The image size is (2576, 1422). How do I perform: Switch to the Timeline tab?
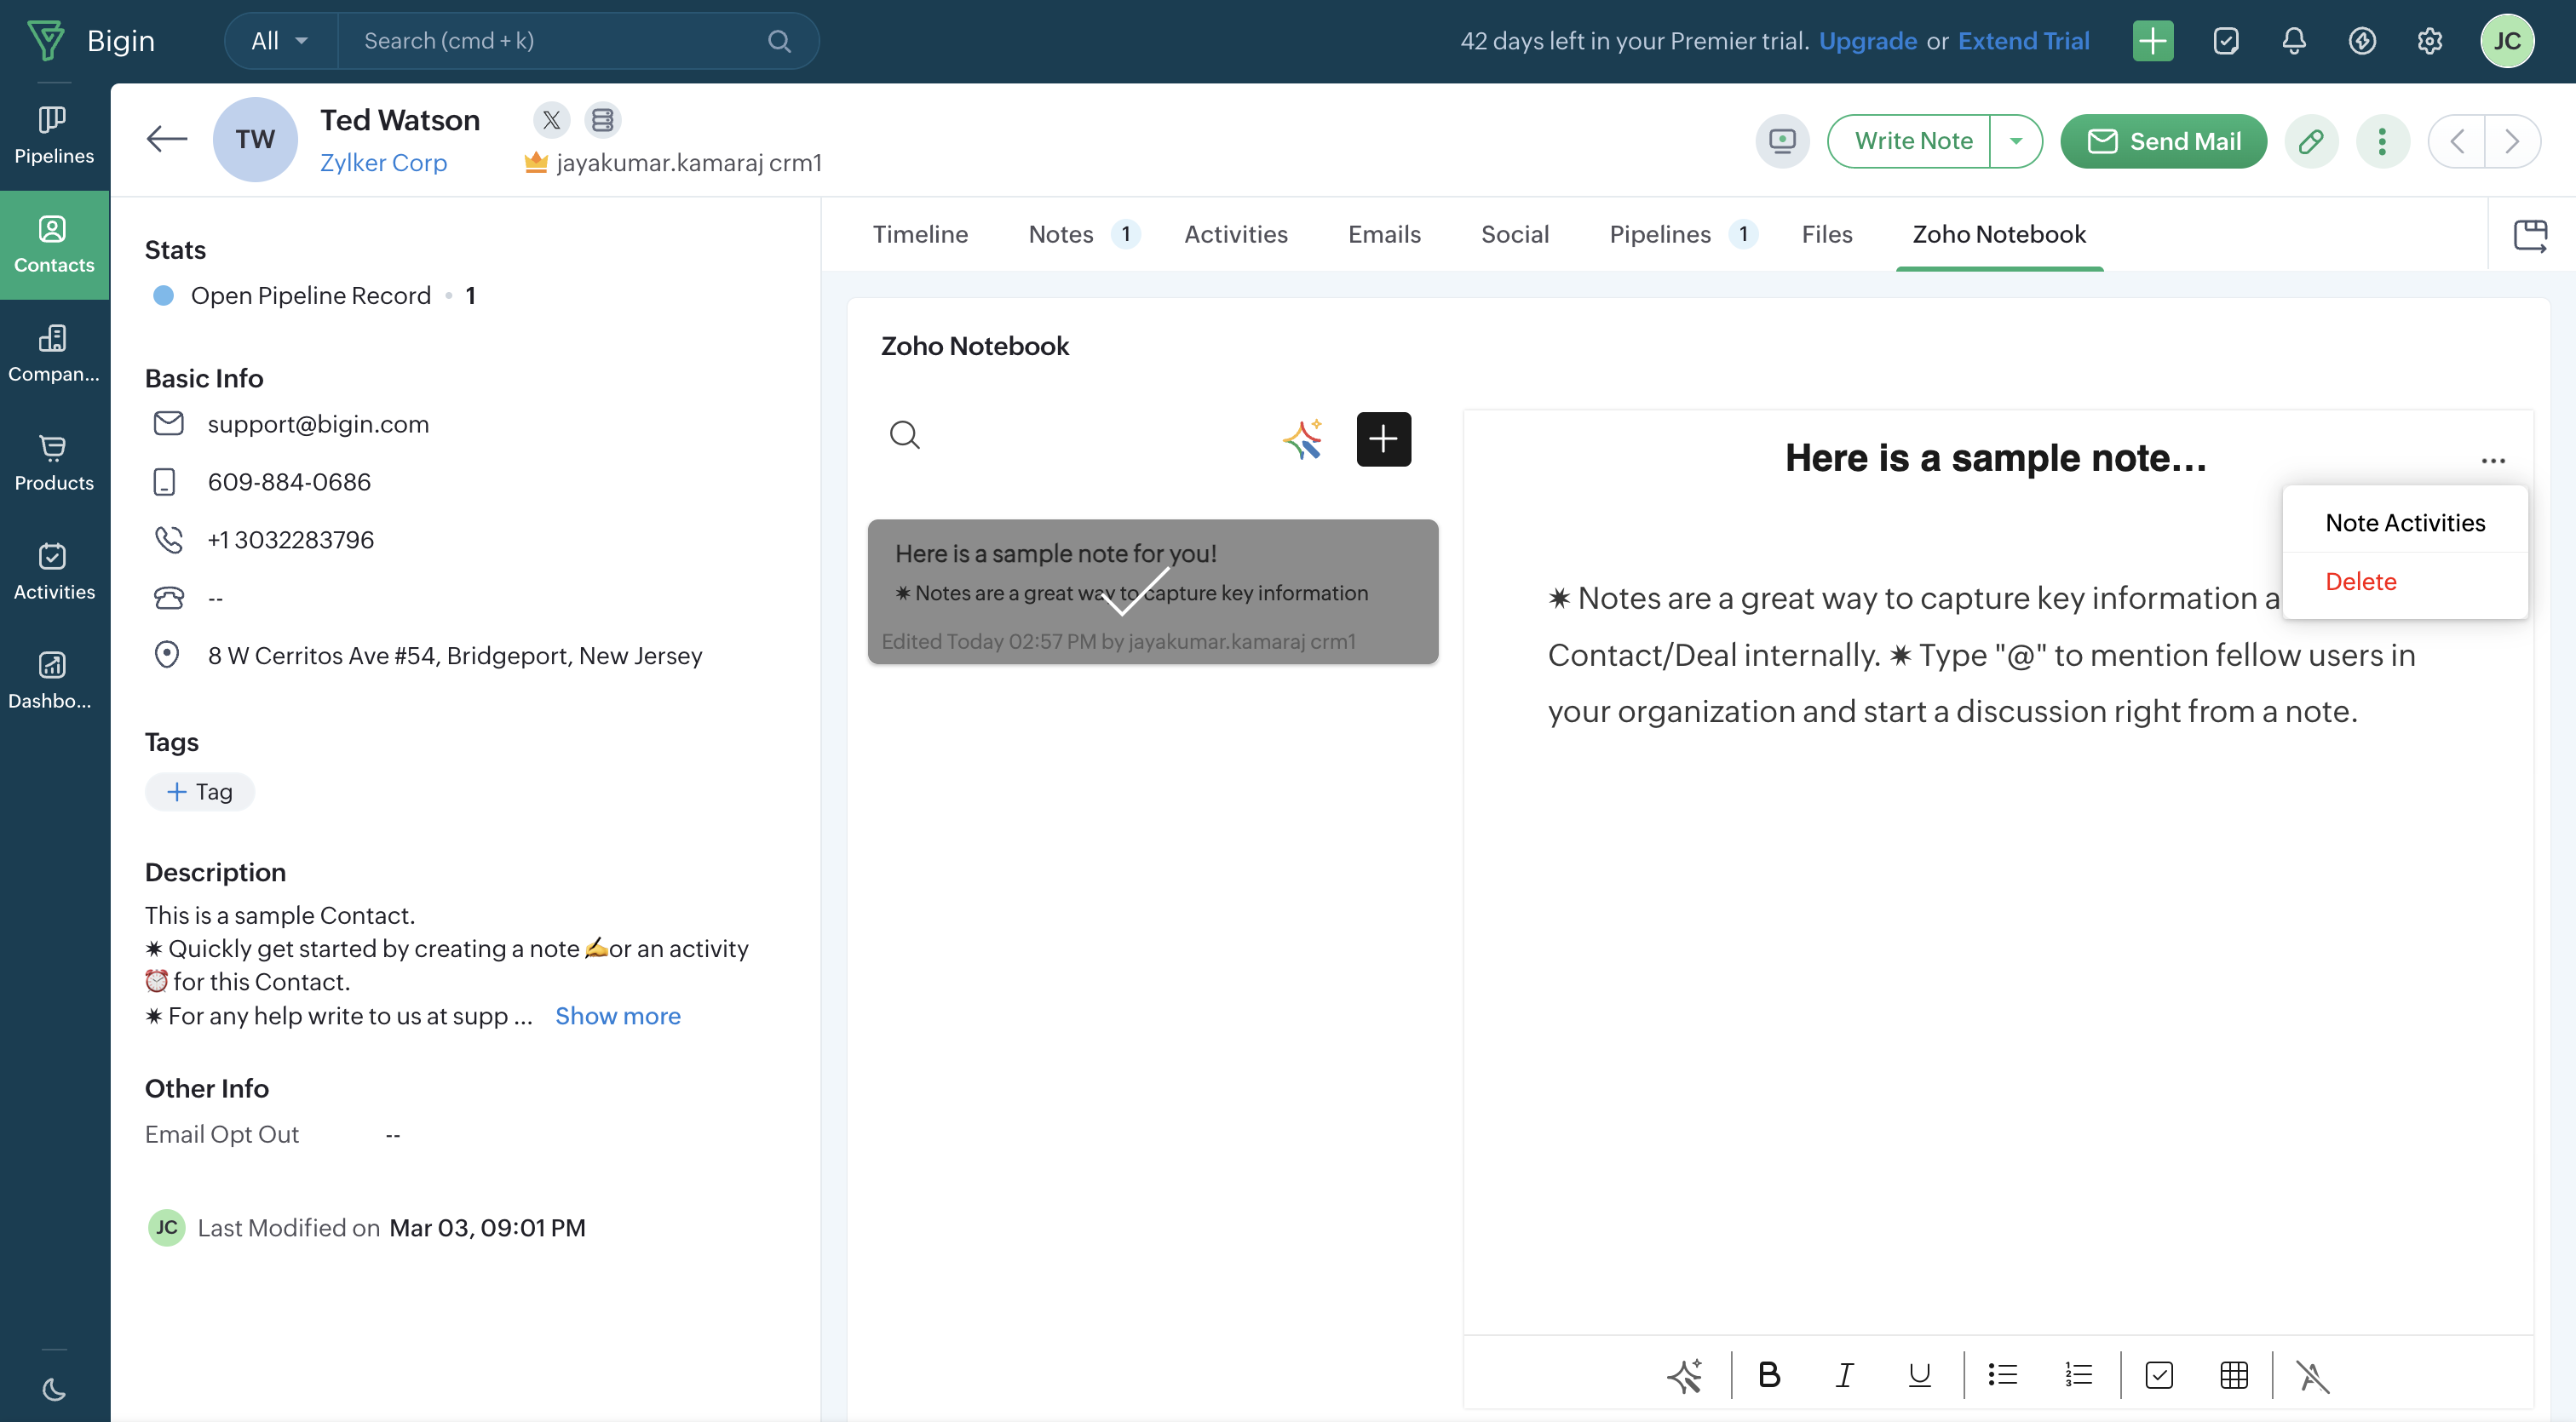pos(919,234)
